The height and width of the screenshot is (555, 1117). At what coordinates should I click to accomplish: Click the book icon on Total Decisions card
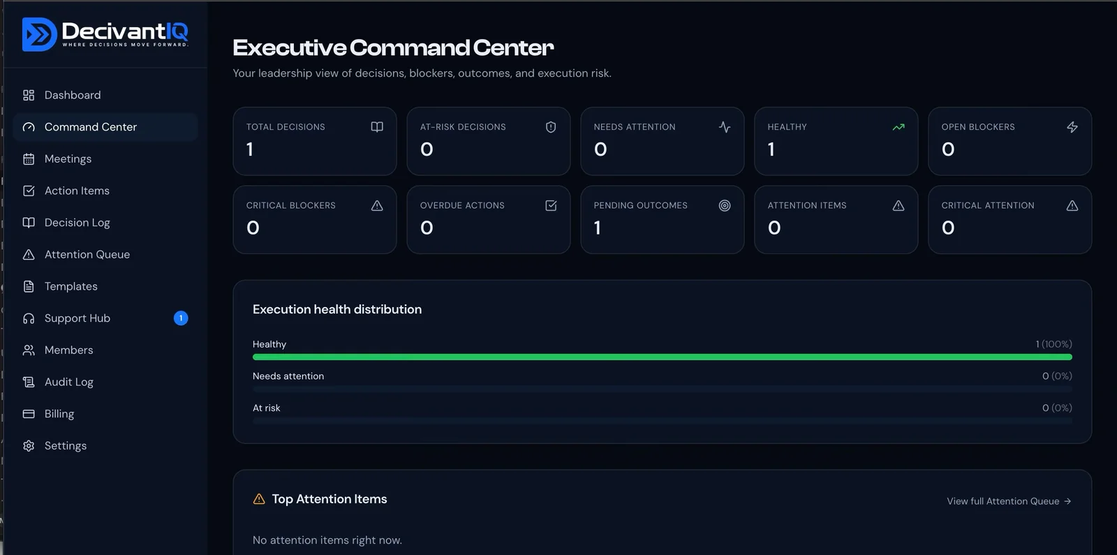coord(377,127)
